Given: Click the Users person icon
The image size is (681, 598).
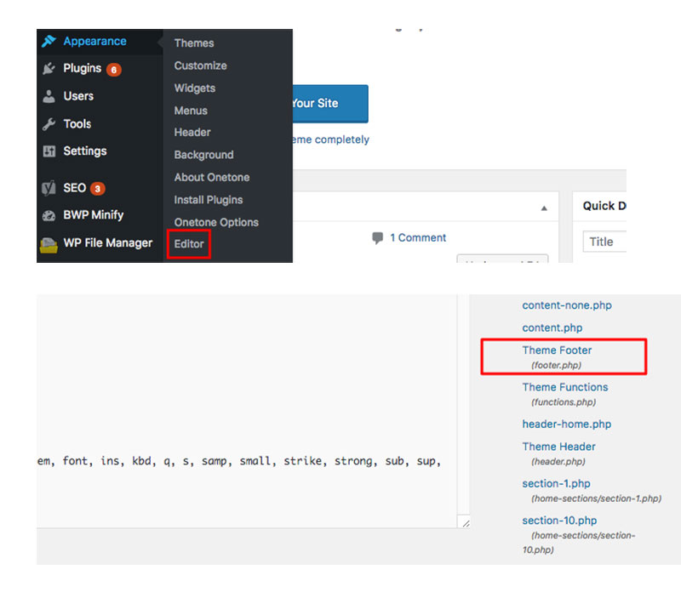Looking at the screenshot, I should [49, 96].
